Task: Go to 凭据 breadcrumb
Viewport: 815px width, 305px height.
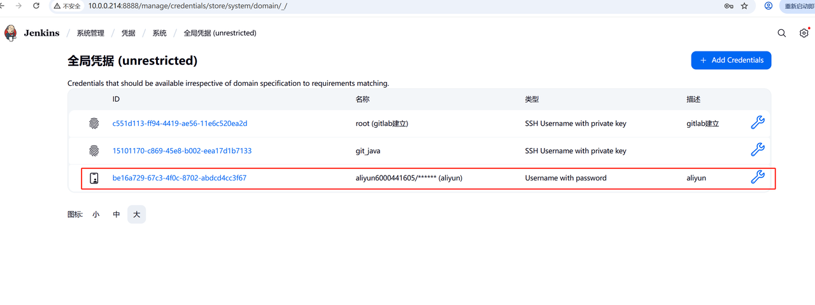Action: [x=129, y=33]
